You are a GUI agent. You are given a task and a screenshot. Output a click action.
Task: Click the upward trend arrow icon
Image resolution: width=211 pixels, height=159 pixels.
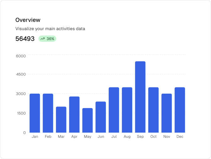(x=42, y=39)
